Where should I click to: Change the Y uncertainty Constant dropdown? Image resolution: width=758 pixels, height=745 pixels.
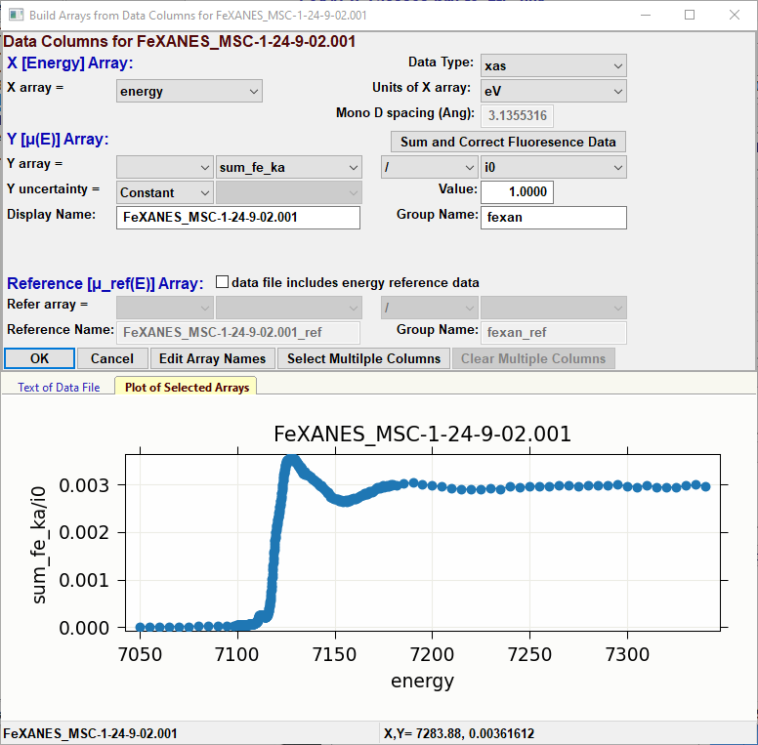point(164,193)
